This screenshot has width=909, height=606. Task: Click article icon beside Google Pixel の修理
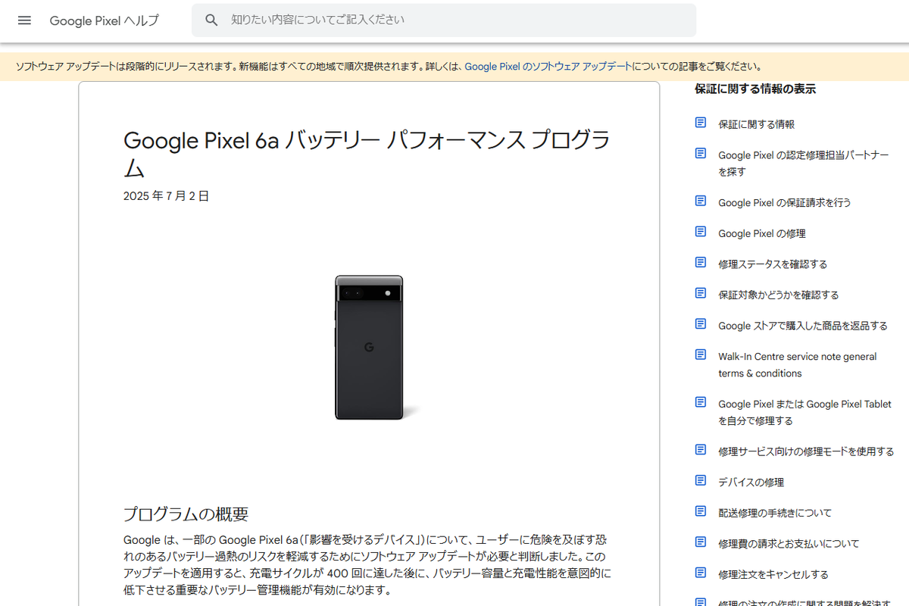click(x=701, y=232)
